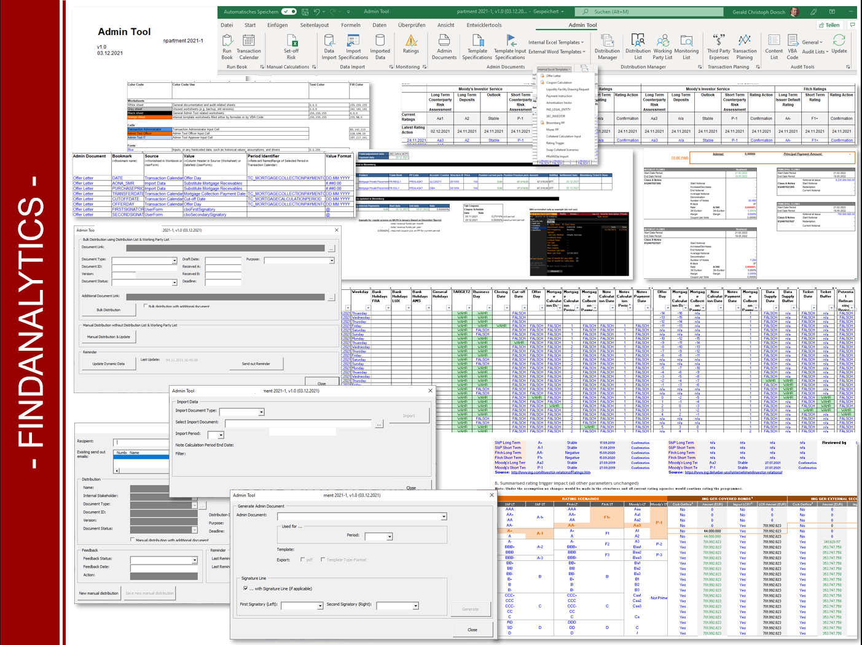The height and width of the screenshot is (645, 862).
Task: Expand Internal Excel Templates dropdown
Action: click(556, 42)
